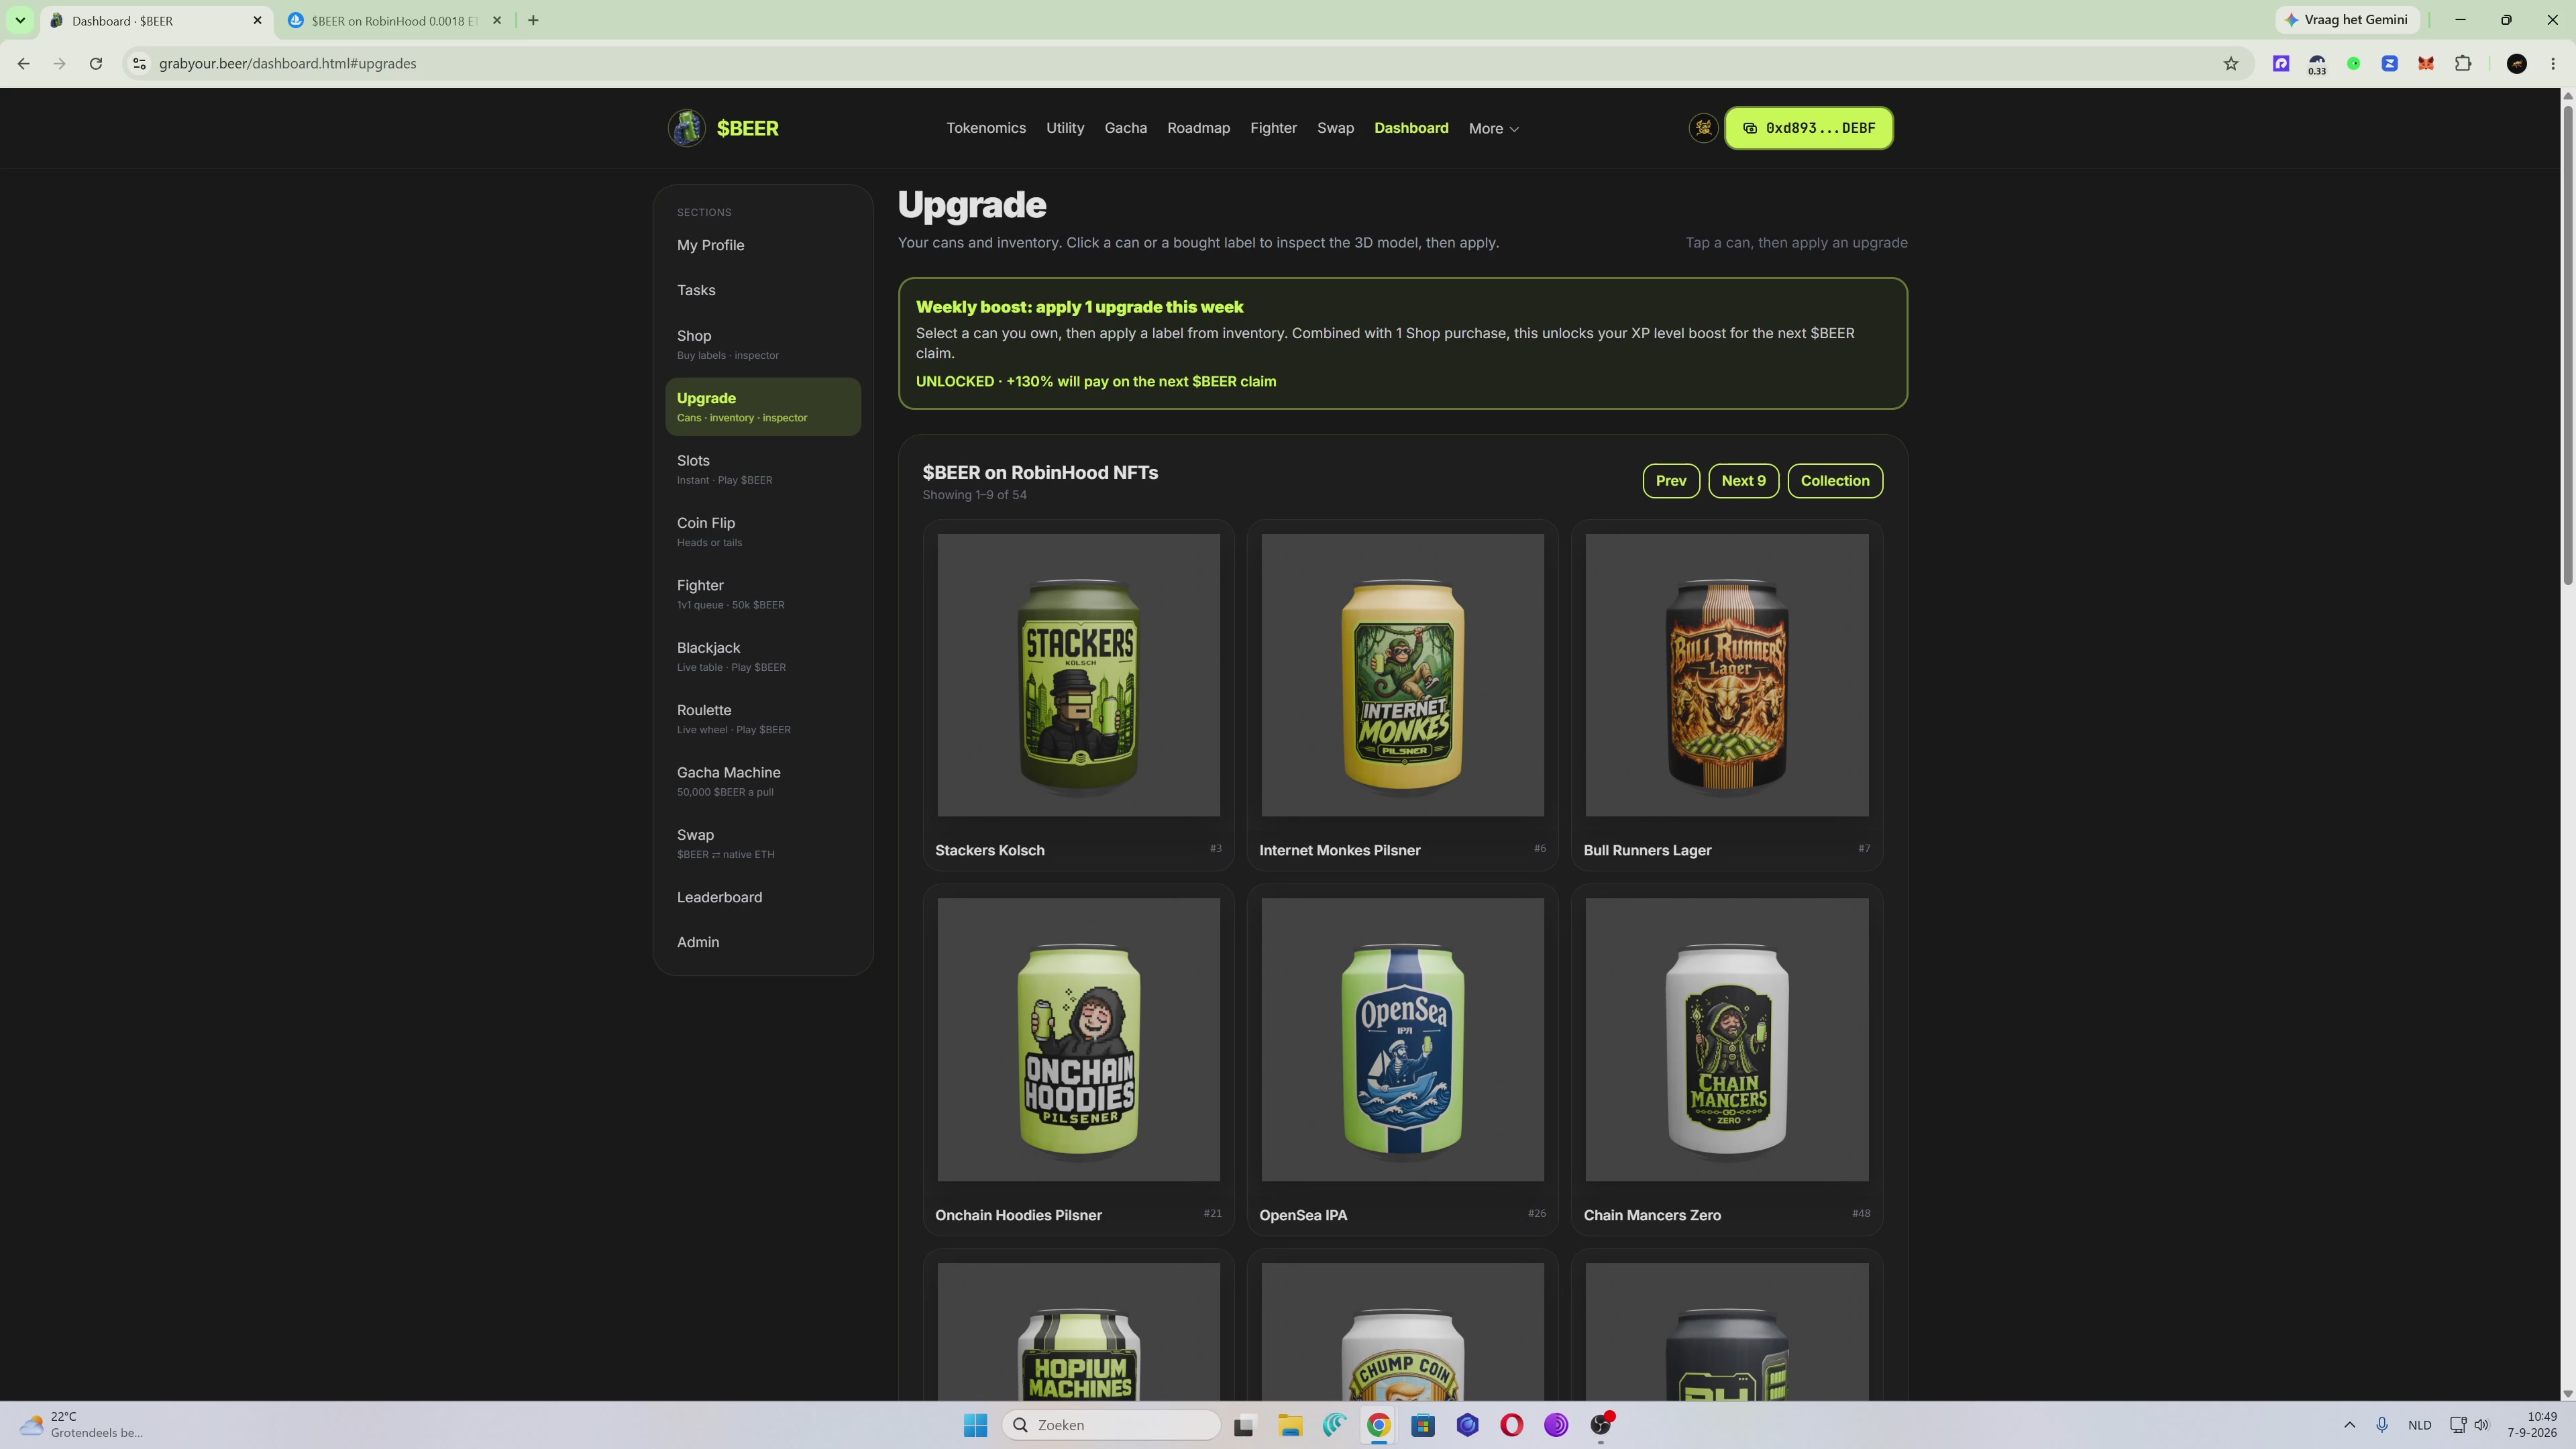Click the Next 9 button

pyautogui.click(x=1743, y=481)
